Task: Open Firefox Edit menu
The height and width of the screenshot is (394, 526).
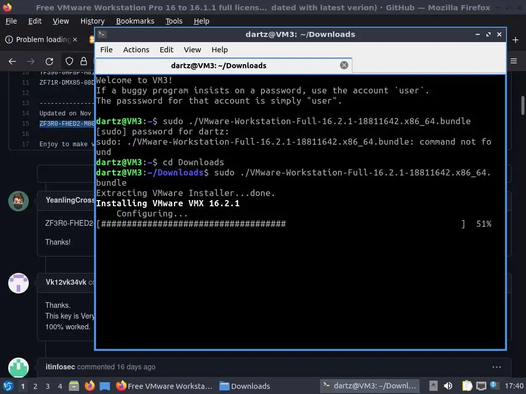Action: (x=35, y=21)
